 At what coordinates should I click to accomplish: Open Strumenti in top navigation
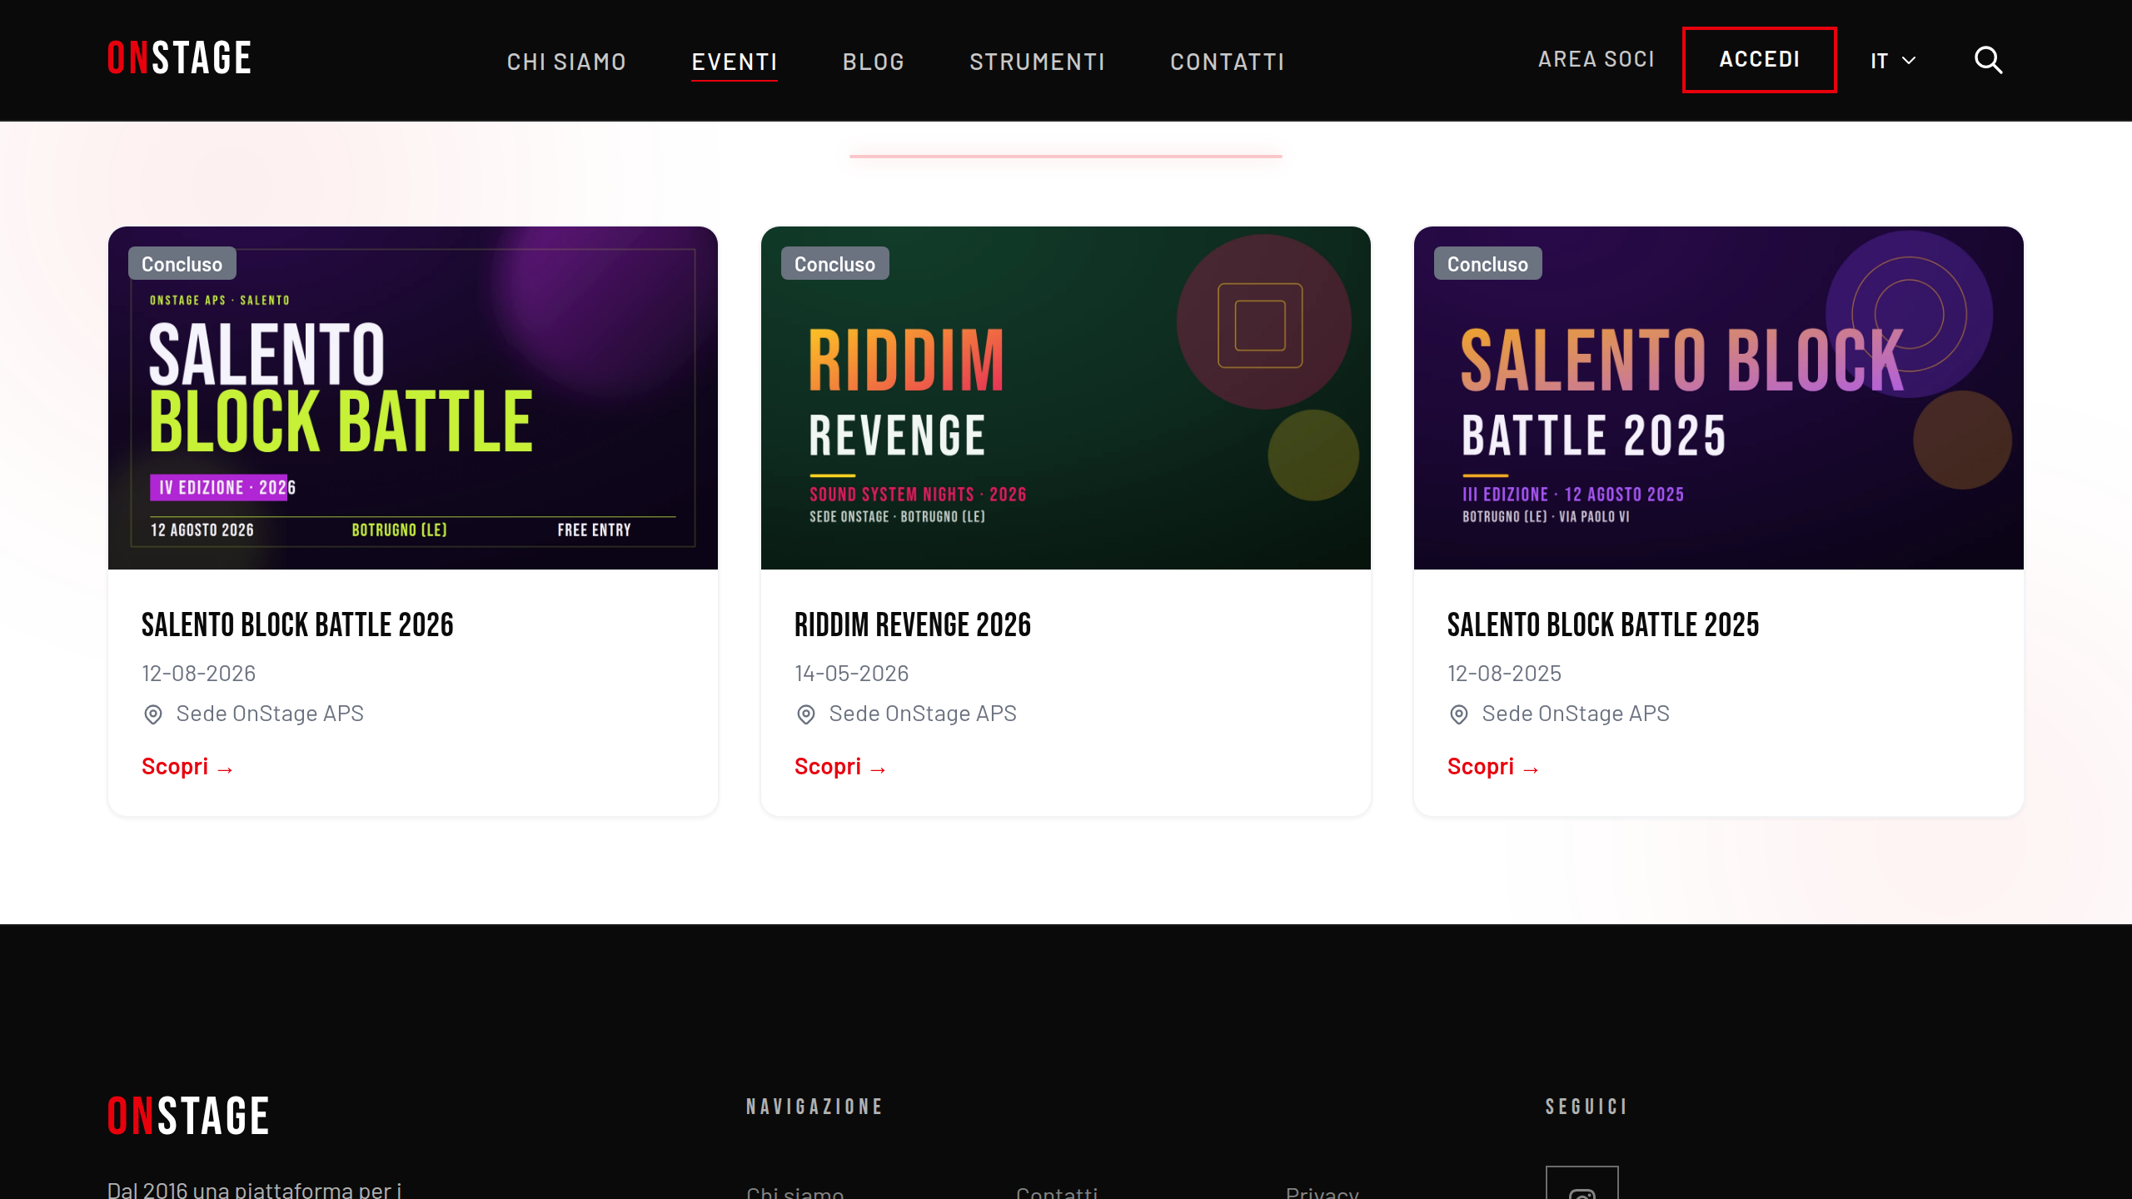coord(1038,62)
